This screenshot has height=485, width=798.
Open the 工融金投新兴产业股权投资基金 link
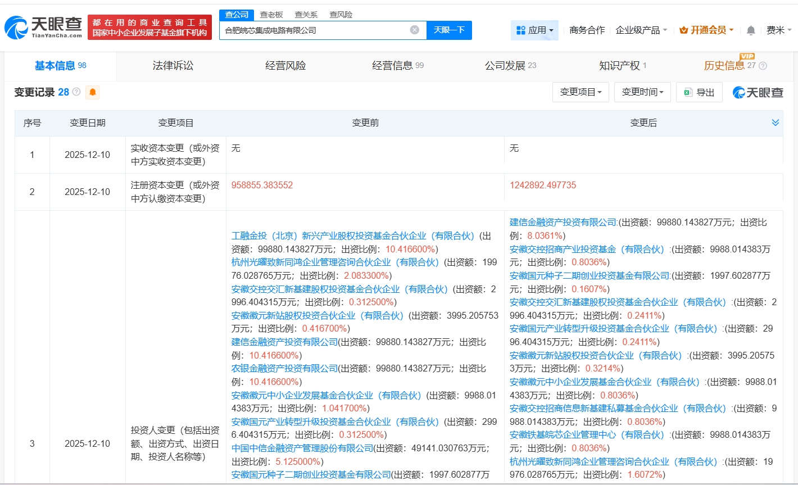tap(348, 235)
